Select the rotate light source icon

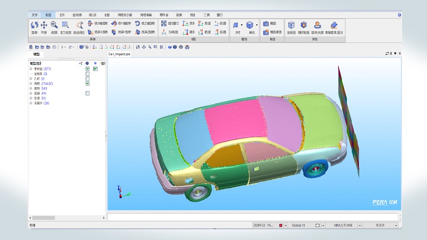click(318, 25)
